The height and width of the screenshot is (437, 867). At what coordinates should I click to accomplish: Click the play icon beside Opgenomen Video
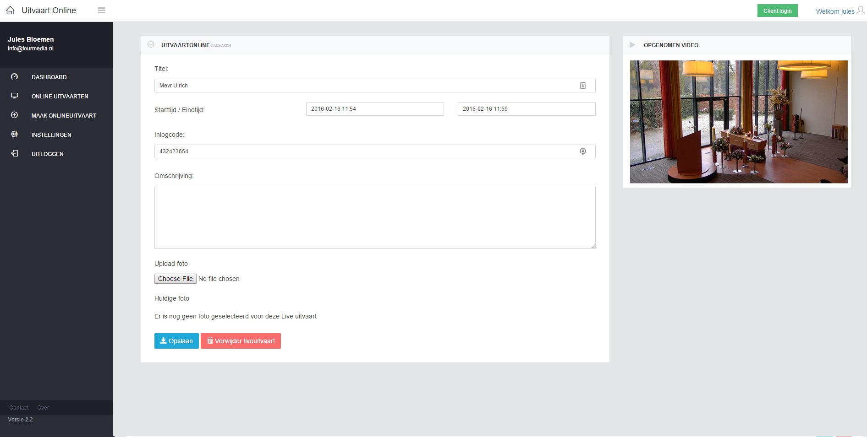click(633, 45)
